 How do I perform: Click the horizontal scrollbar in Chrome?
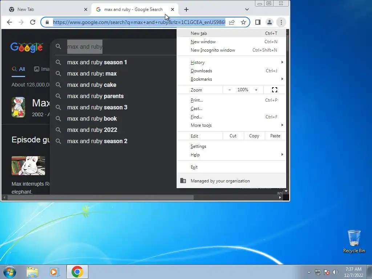tap(101, 197)
